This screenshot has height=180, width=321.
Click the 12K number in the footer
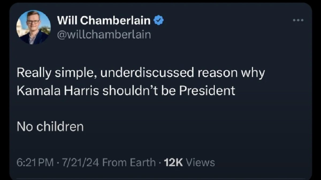point(173,162)
